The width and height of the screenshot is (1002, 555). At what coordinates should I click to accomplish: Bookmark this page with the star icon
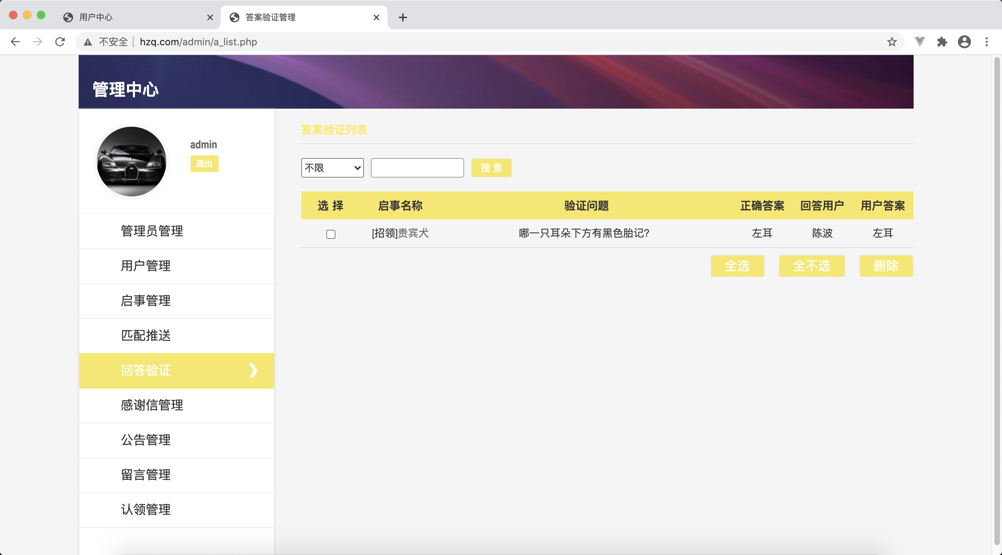[891, 42]
